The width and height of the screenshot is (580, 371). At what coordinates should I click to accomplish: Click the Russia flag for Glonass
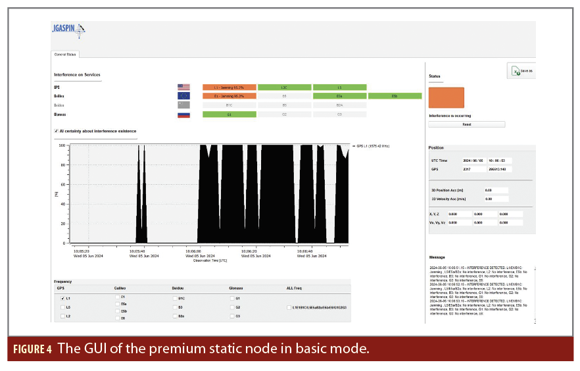tap(183, 114)
